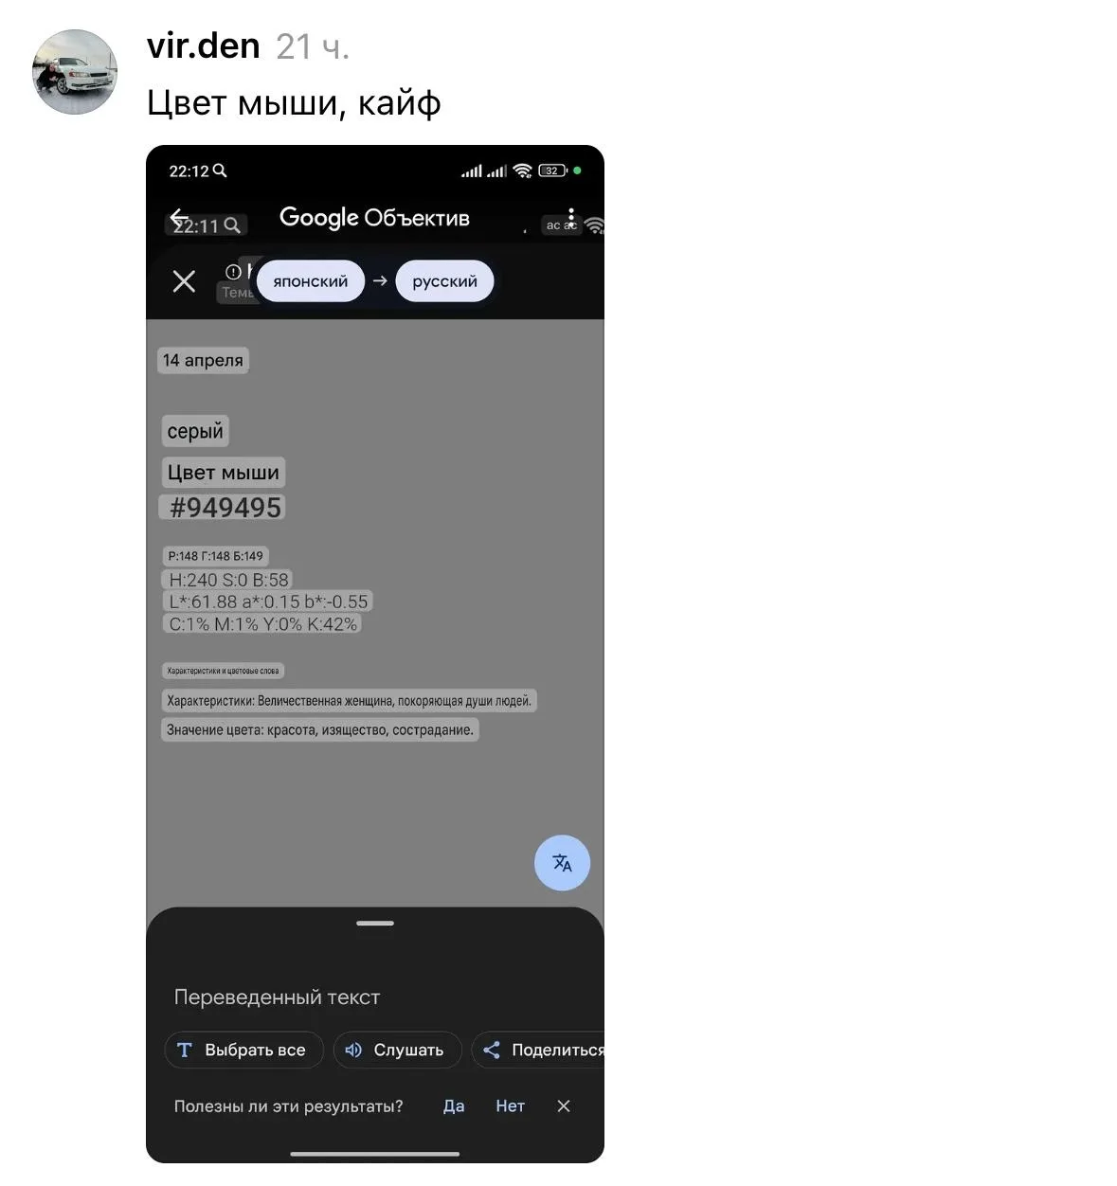Screen dimensions: 1117x1186
Task: Open vir.den profile avatar
Action: pyautogui.click(x=75, y=72)
